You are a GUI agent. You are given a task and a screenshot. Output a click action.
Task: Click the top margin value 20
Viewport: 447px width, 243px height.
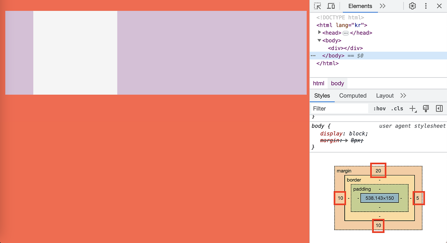coord(378,170)
